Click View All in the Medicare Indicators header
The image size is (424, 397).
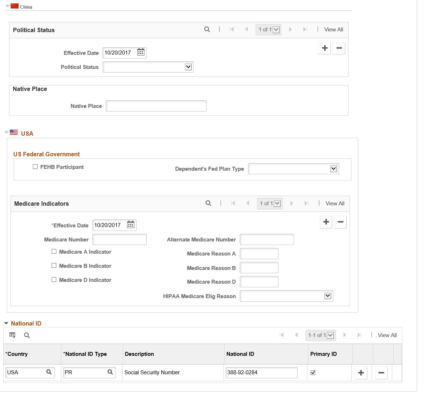click(335, 203)
